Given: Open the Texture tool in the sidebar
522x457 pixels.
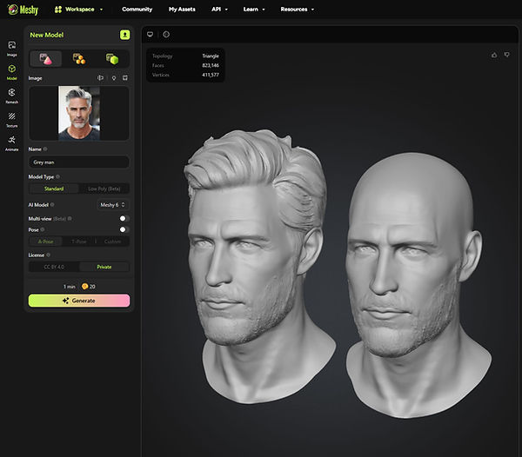Looking at the screenshot, I should (x=12, y=120).
